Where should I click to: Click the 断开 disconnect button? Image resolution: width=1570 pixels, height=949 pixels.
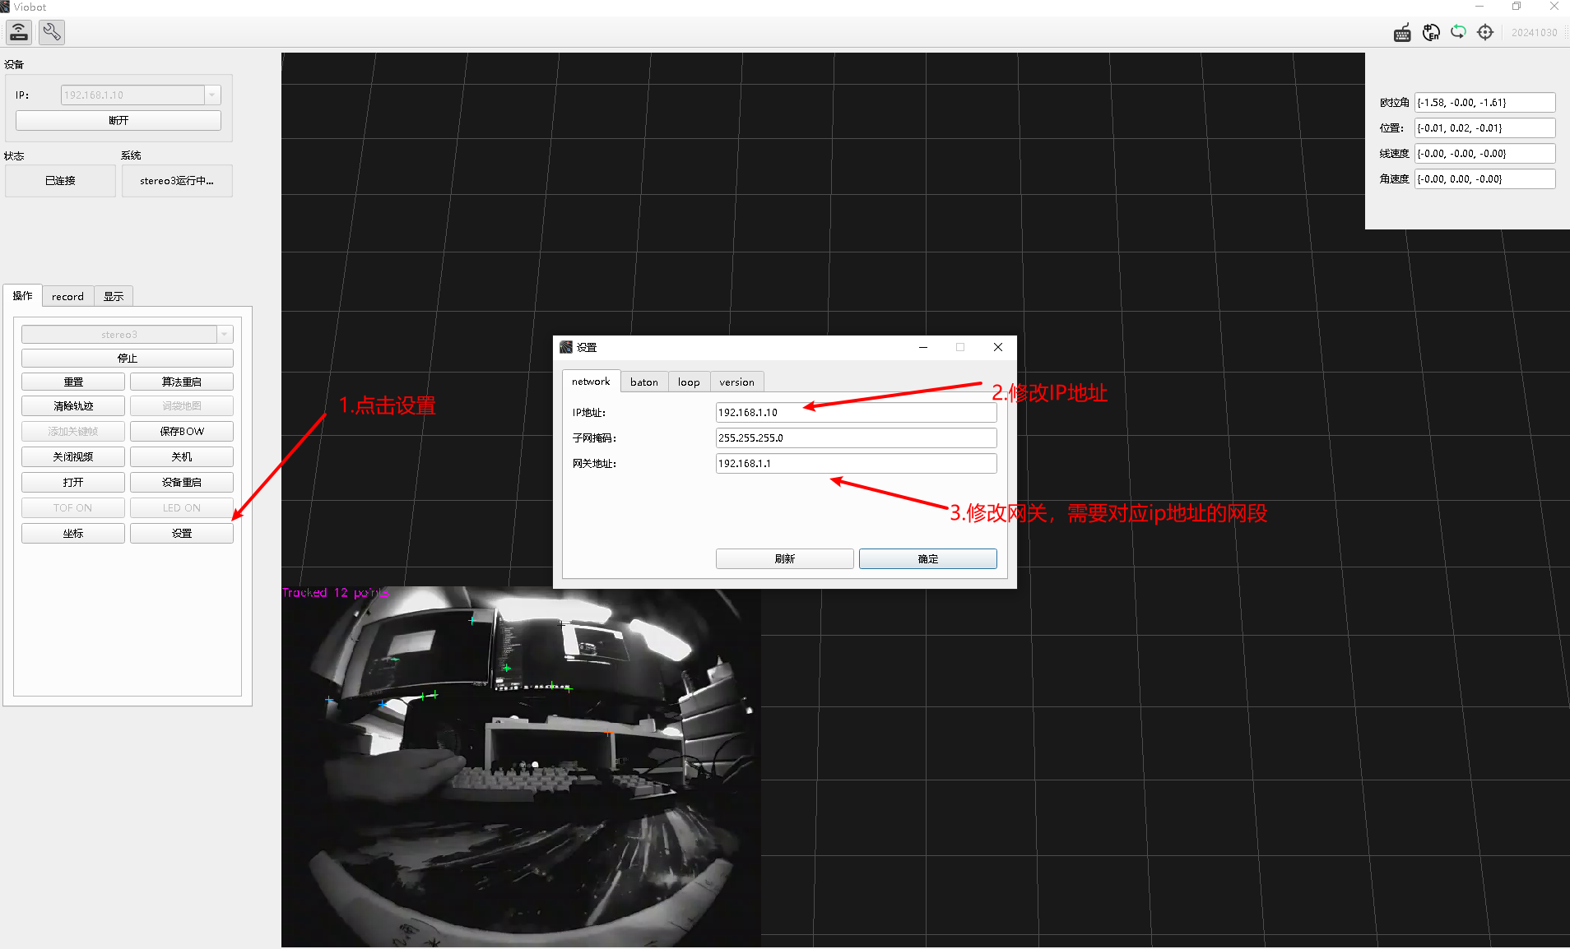pos(118,121)
